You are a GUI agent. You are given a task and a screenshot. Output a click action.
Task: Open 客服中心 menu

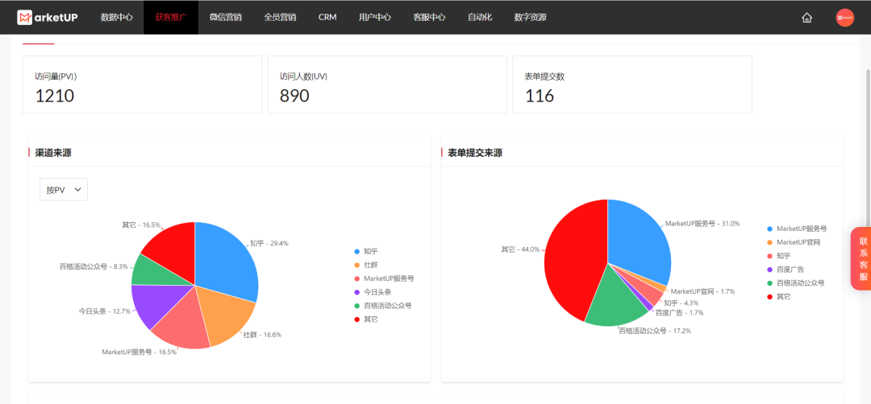[429, 17]
